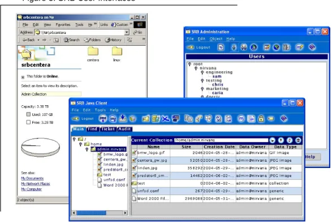
Task: Click the go arrow next to collection path
Action: pyautogui.click(x=272, y=140)
